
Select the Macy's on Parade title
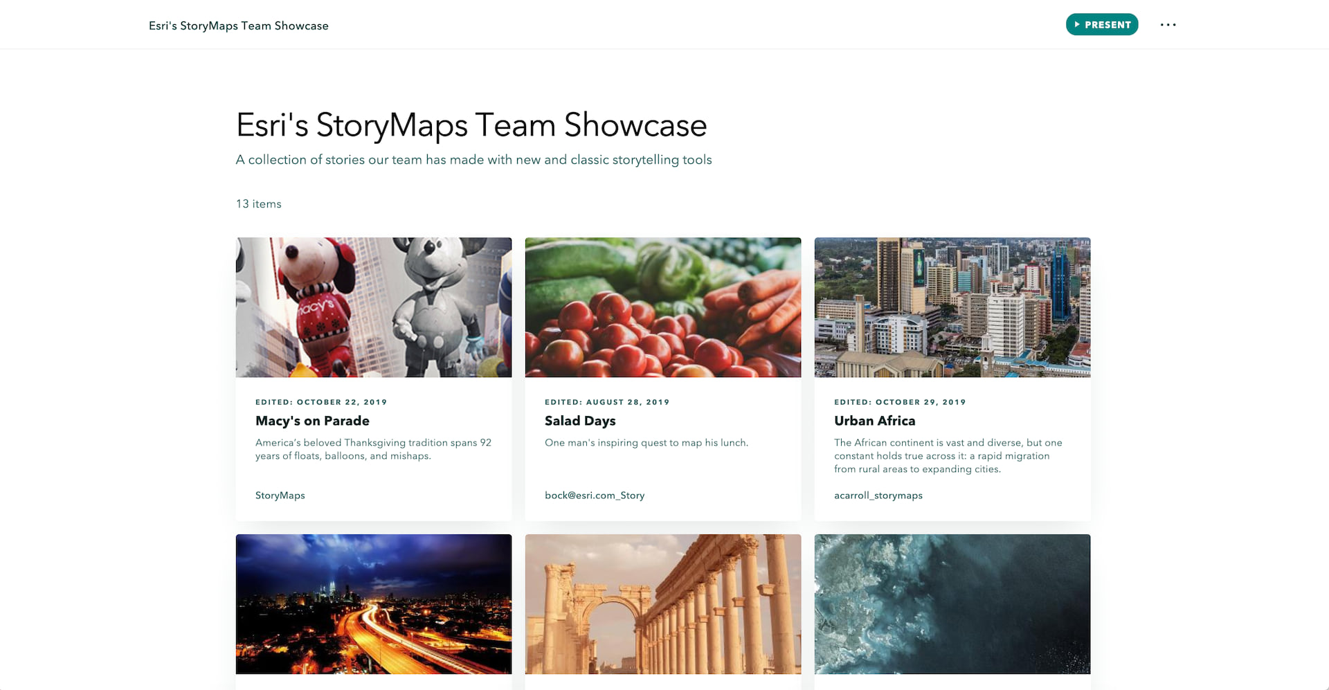pyautogui.click(x=312, y=421)
